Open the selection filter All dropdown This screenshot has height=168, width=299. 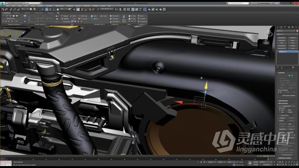pos(25,9)
